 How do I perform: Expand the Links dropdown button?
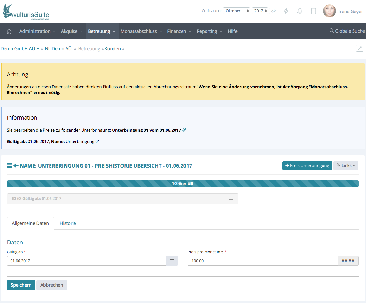point(346,166)
